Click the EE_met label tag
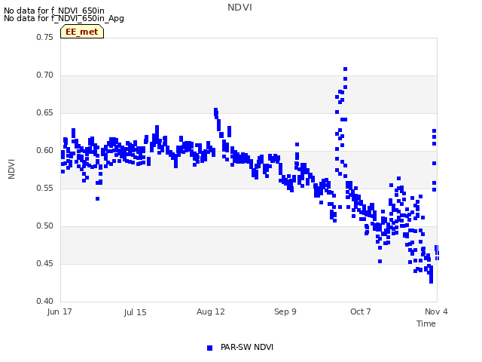Image resolution: width=482 pixels, height=362 pixels. [x=82, y=32]
